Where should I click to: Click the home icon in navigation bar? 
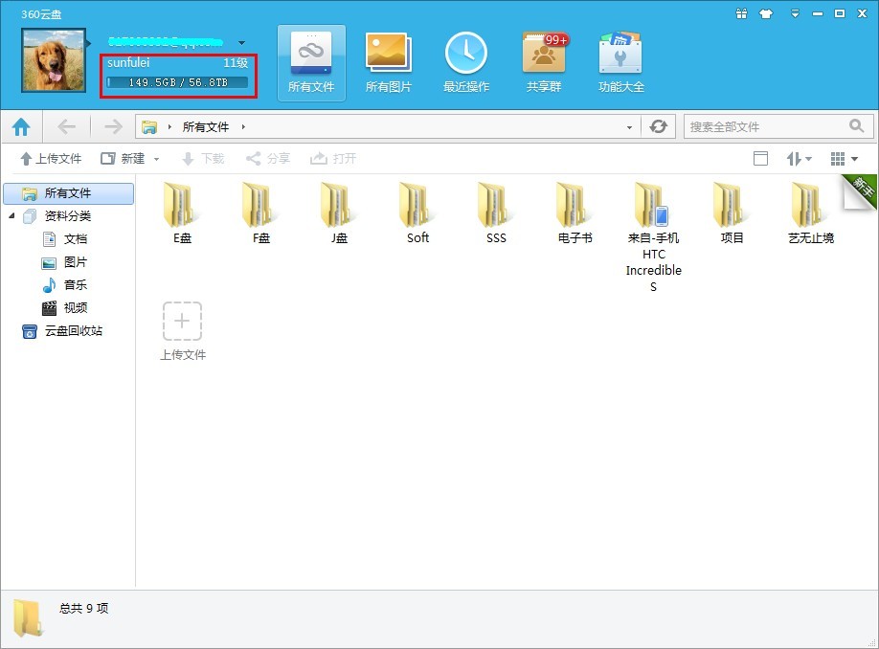point(21,126)
